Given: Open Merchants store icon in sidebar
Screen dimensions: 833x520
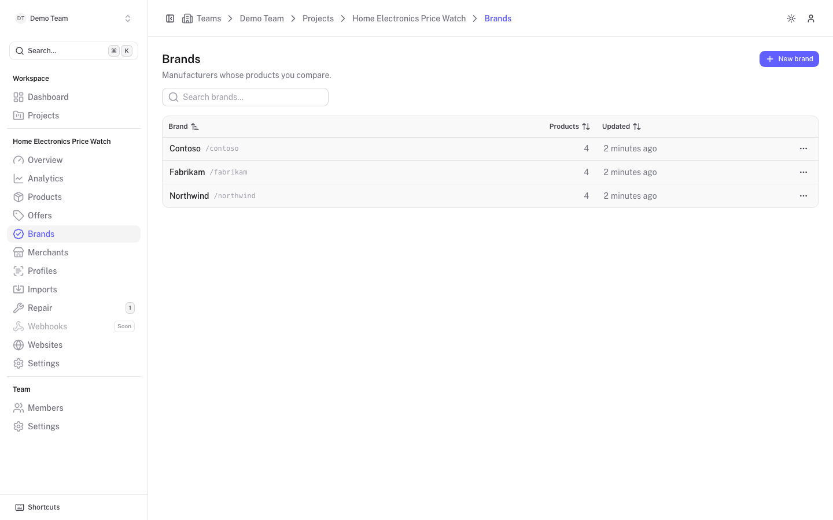Looking at the screenshot, I should click(x=19, y=252).
